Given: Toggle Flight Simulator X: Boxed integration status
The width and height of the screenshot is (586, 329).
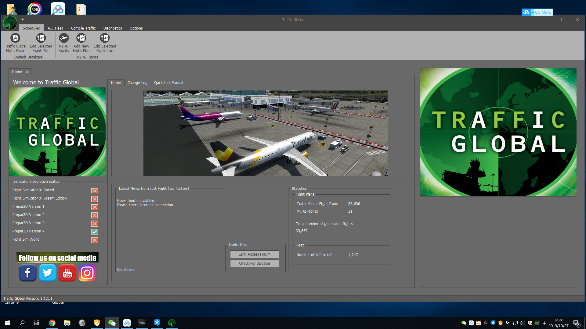Looking at the screenshot, I should 95,191.
